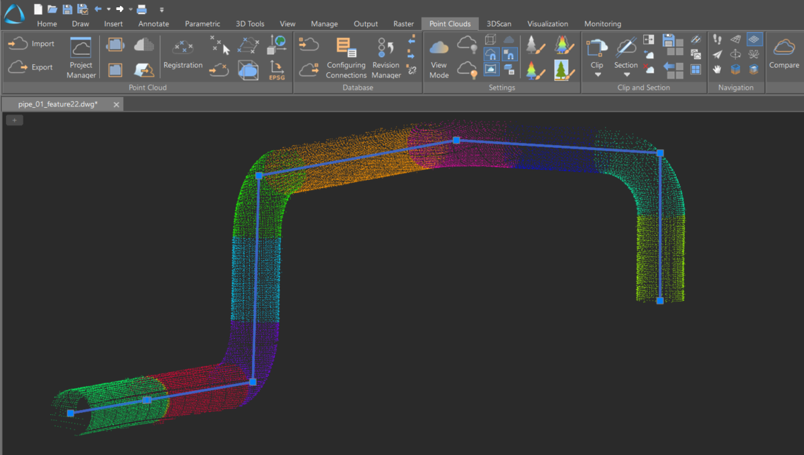Viewport: 804px width, 455px height.
Task: Expand the Clip dropdown
Action: click(x=597, y=74)
